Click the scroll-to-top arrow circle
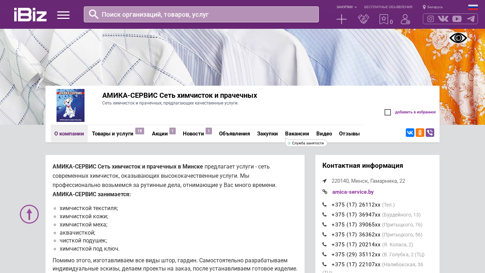The width and height of the screenshot is (485, 273). (x=29, y=214)
